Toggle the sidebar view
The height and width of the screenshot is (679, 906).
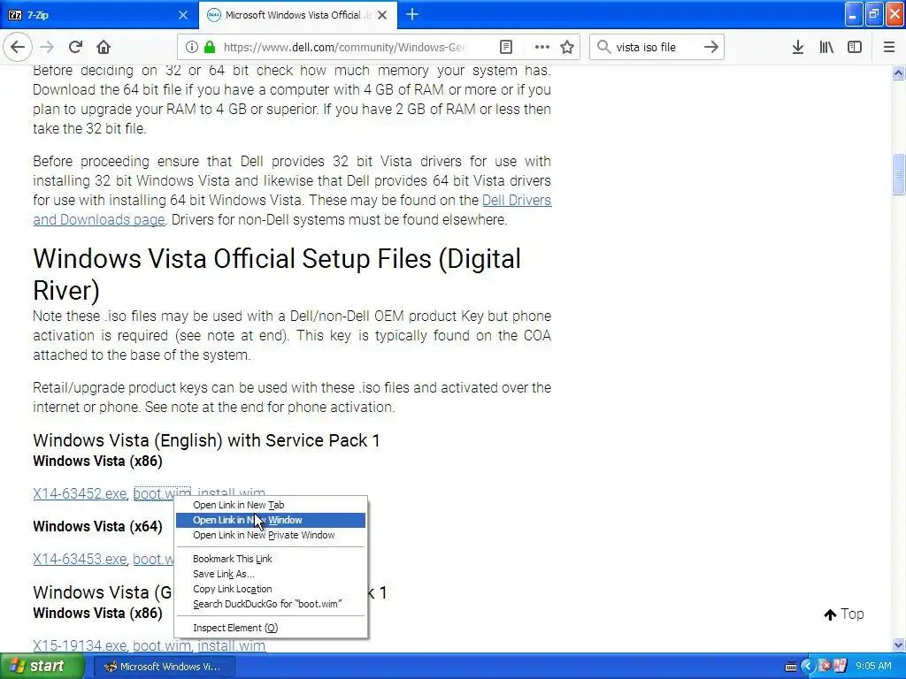coord(855,47)
